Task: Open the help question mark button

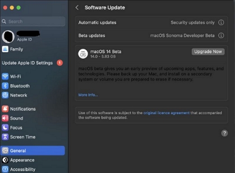Action: click(225, 133)
